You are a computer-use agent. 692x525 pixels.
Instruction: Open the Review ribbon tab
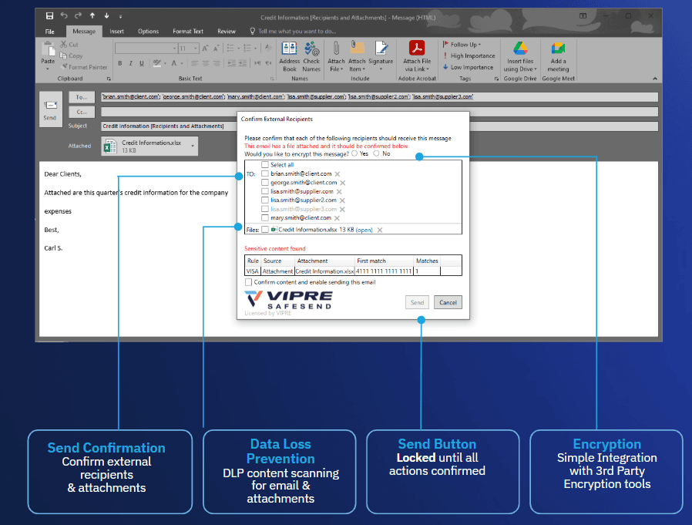(227, 32)
